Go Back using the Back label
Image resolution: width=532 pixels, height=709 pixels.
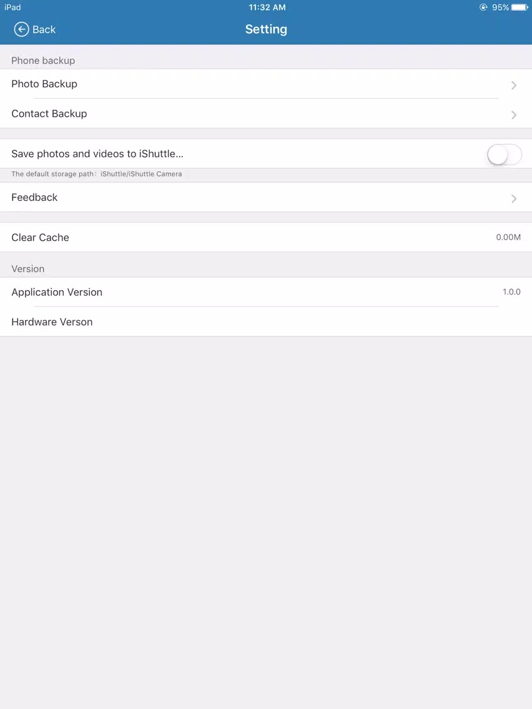click(x=44, y=29)
